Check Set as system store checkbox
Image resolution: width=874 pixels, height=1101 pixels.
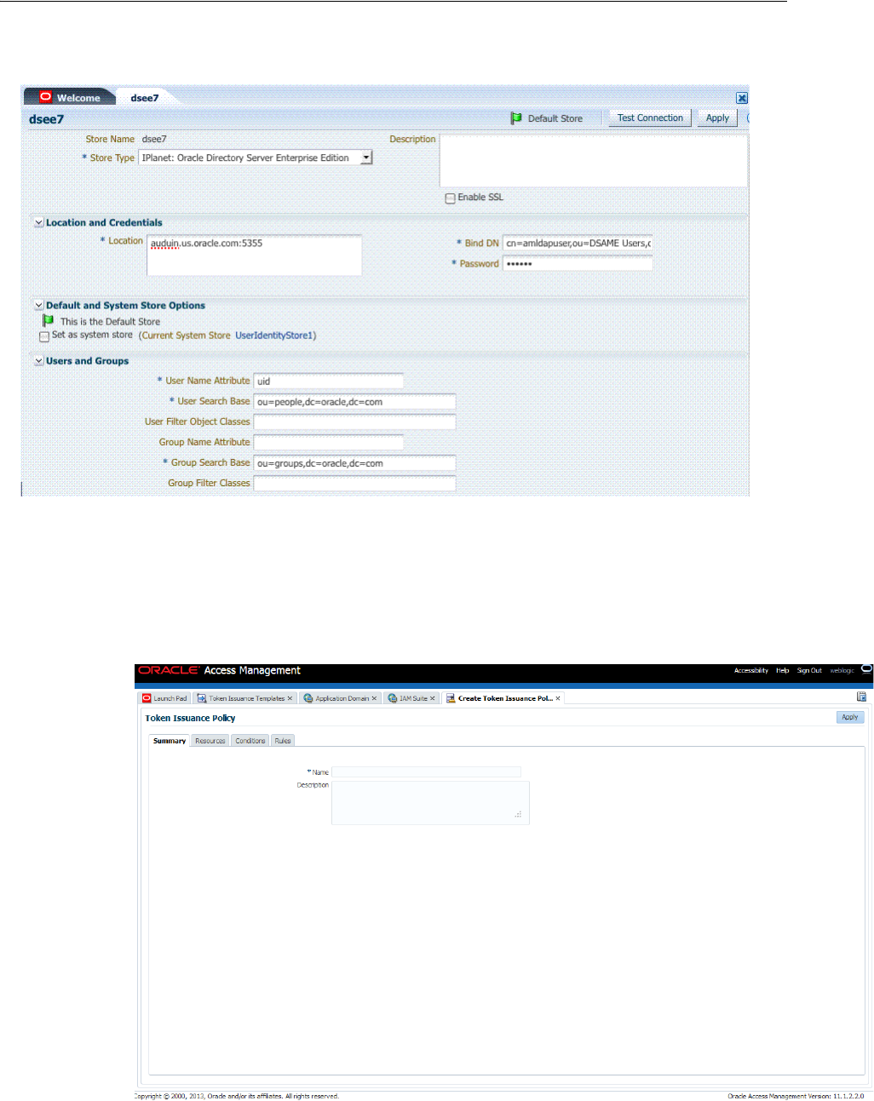(x=44, y=336)
